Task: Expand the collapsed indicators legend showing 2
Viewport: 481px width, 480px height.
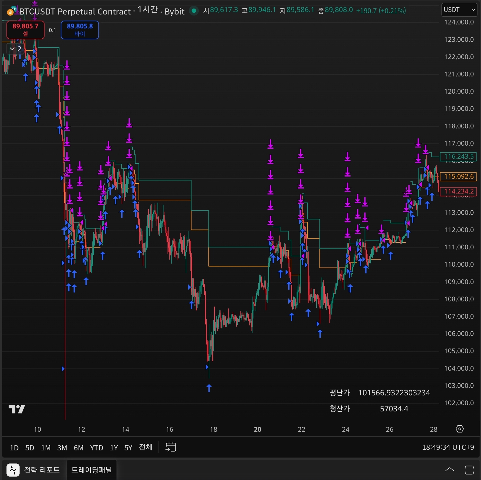Action: (x=15, y=49)
